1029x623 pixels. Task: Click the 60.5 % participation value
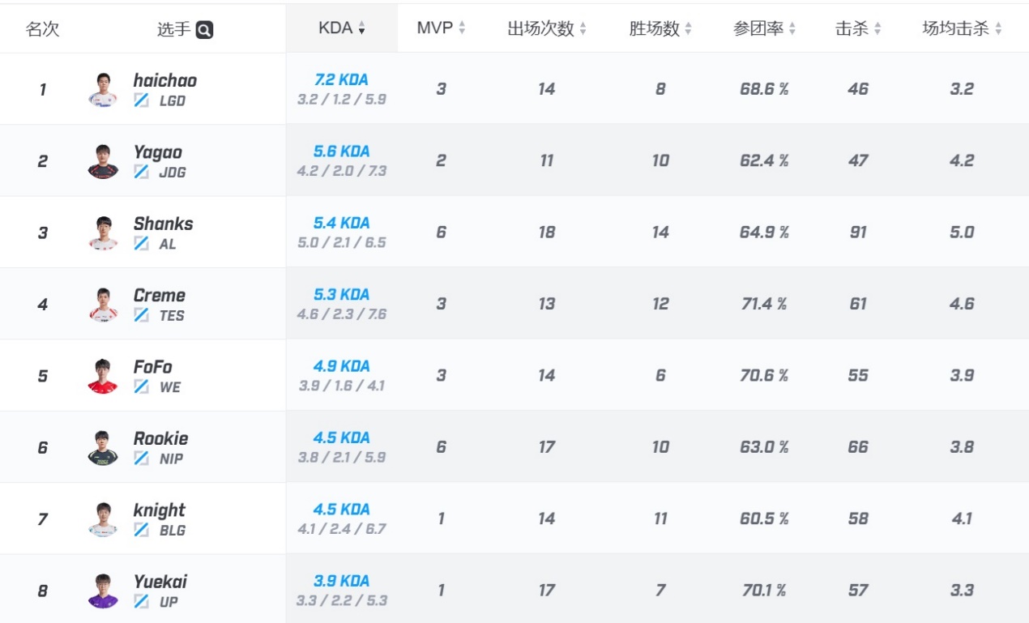(x=764, y=518)
